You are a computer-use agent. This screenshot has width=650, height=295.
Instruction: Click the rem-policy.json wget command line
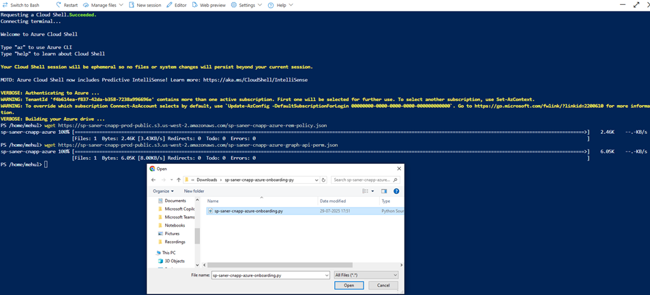pyautogui.click(x=186, y=125)
